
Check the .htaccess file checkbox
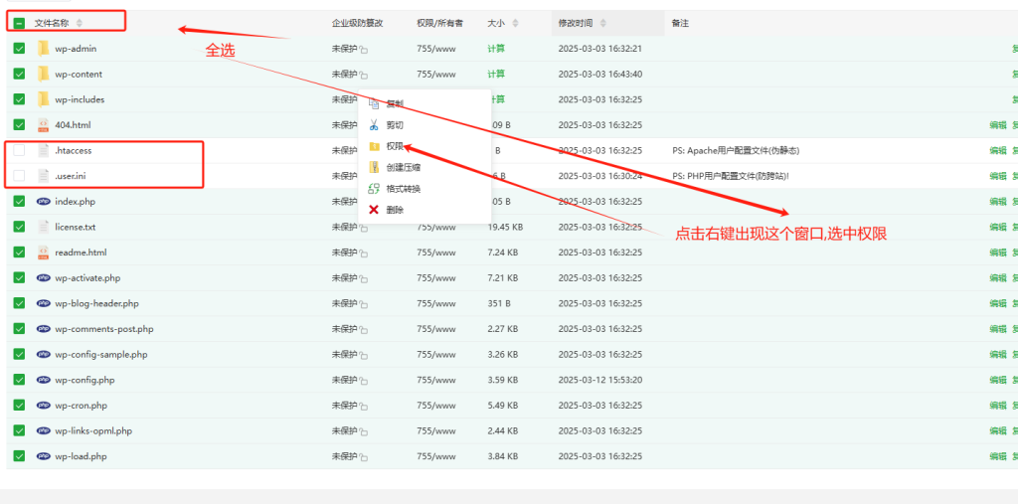click(19, 150)
